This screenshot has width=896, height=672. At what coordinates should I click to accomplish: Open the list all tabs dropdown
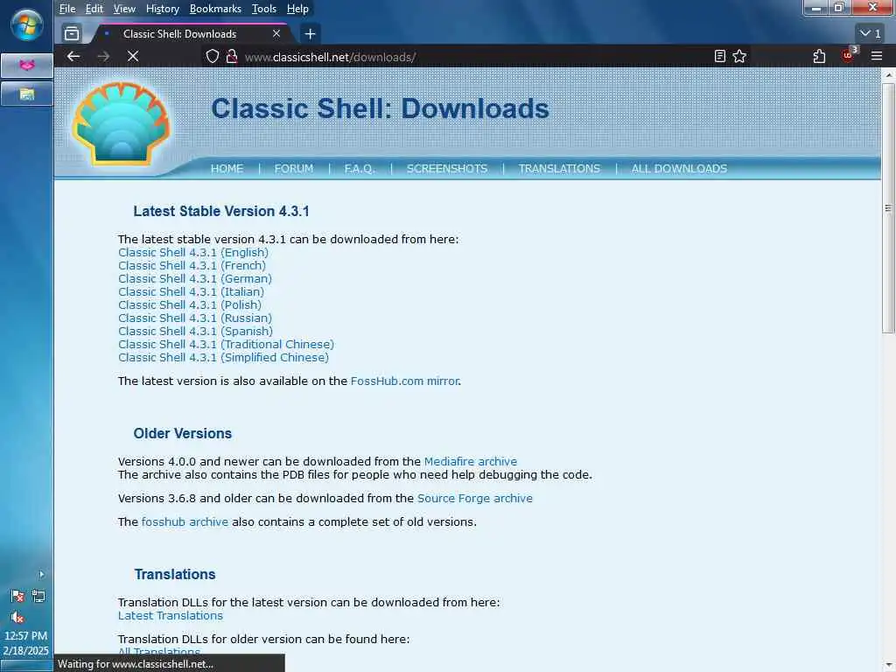pos(871,34)
